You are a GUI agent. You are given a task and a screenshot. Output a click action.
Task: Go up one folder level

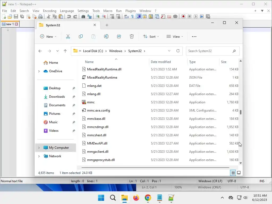(65, 51)
